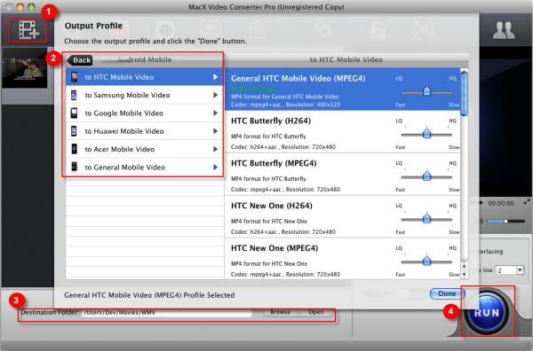This screenshot has width=533, height=351.
Task: Expand arrow for to Google Mobile Video
Action: coord(215,113)
